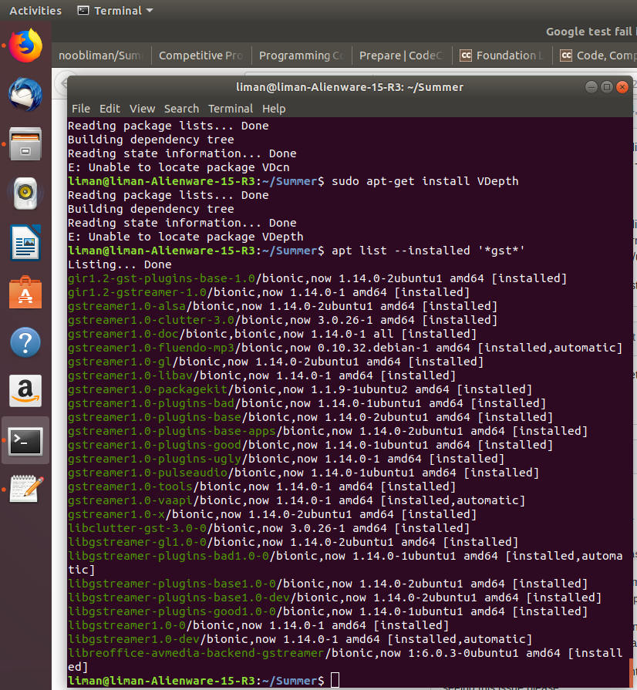The width and height of the screenshot is (637, 690).
Task: Open the Text Editor notepad dock icon
Action: (25, 490)
